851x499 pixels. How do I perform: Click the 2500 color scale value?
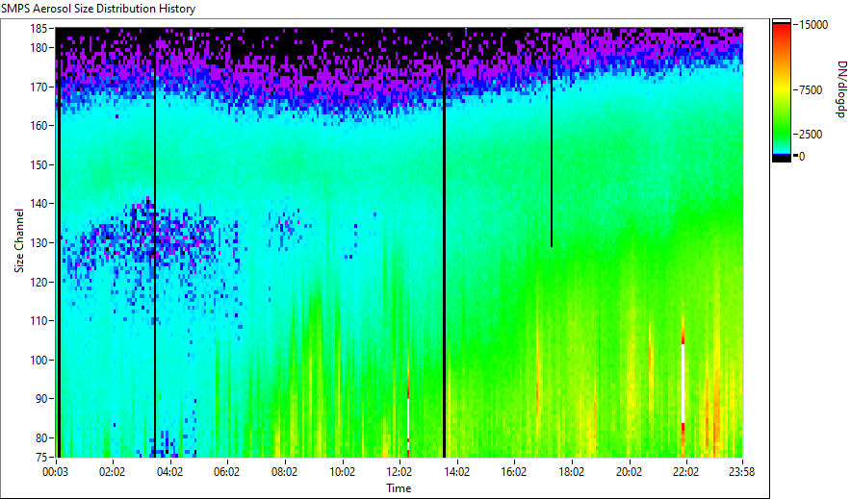click(811, 134)
